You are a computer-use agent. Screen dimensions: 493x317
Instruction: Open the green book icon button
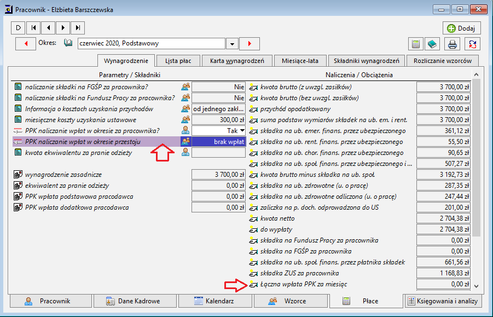(x=432, y=44)
